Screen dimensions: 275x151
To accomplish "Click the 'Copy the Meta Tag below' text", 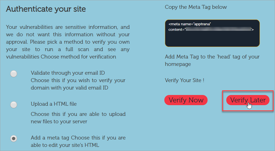I will click(196, 7).
